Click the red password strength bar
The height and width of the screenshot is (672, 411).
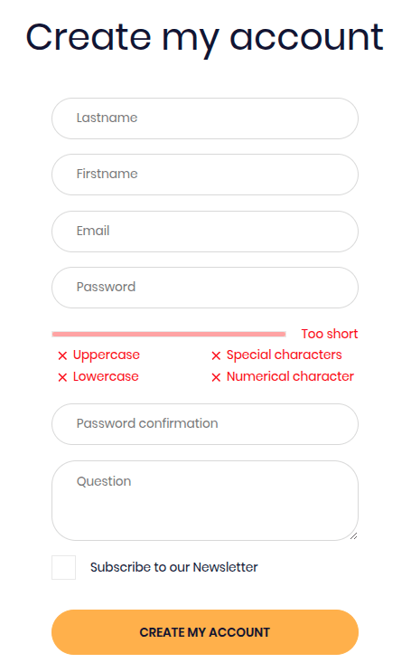coord(169,334)
